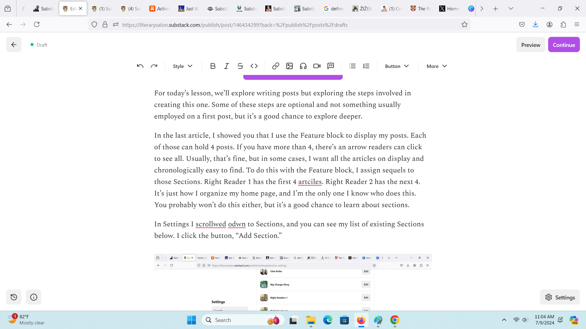Expand the Button dropdown menu

pos(396,66)
